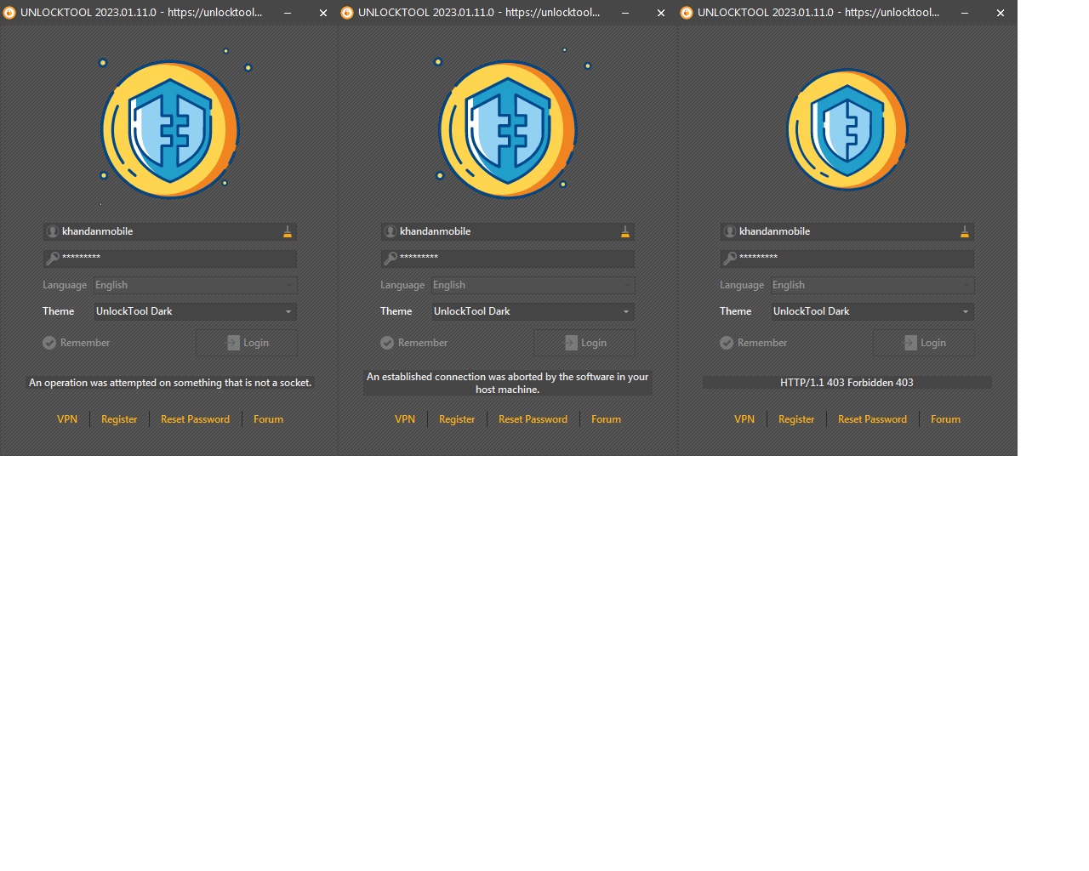Click the Login button in the 403 Forbidden window
The image size is (1089, 871).
point(924,343)
